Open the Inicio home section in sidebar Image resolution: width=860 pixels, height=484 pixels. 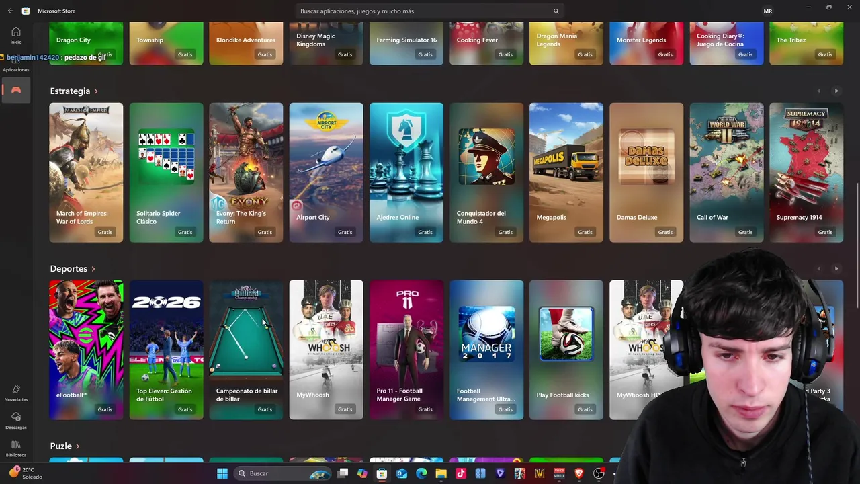click(15, 35)
